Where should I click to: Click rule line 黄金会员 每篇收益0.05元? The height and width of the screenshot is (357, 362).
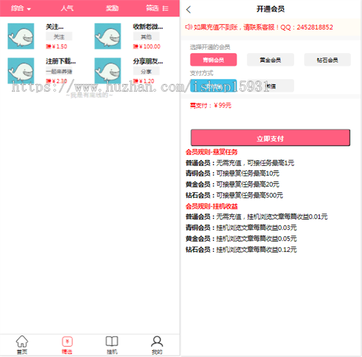point(241,238)
